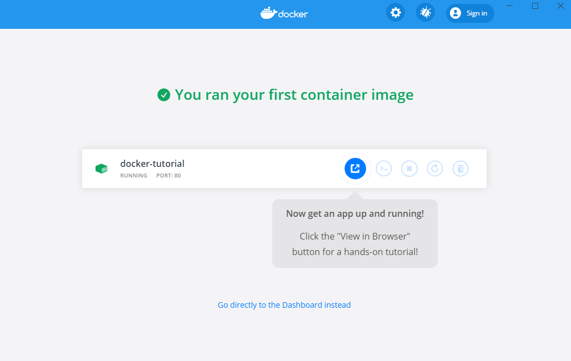Click the 'You ran your first container image' heading
The image size is (571, 361).
click(x=294, y=94)
